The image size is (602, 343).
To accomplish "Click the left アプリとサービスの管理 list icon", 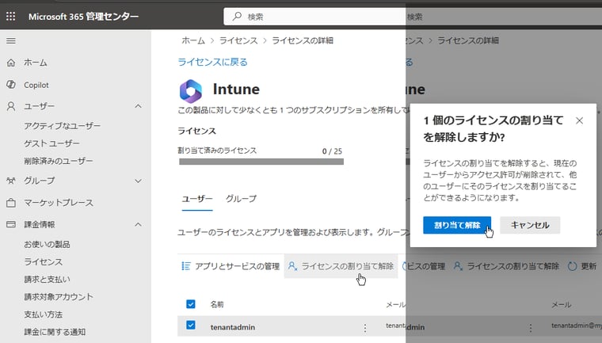I will (186, 266).
